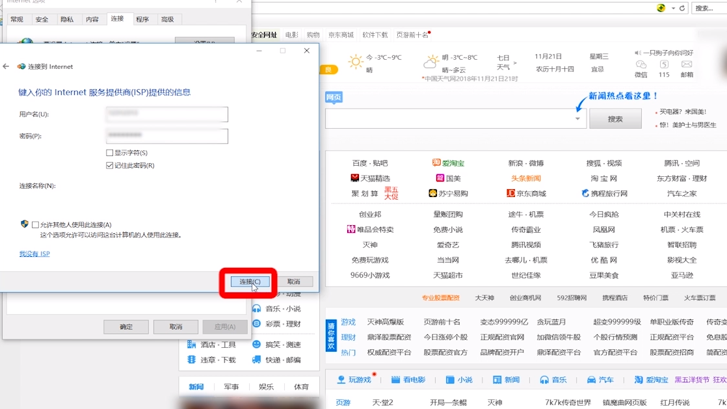Switch to the 高级 tab in Internet Options
The height and width of the screenshot is (409, 727).
(167, 19)
